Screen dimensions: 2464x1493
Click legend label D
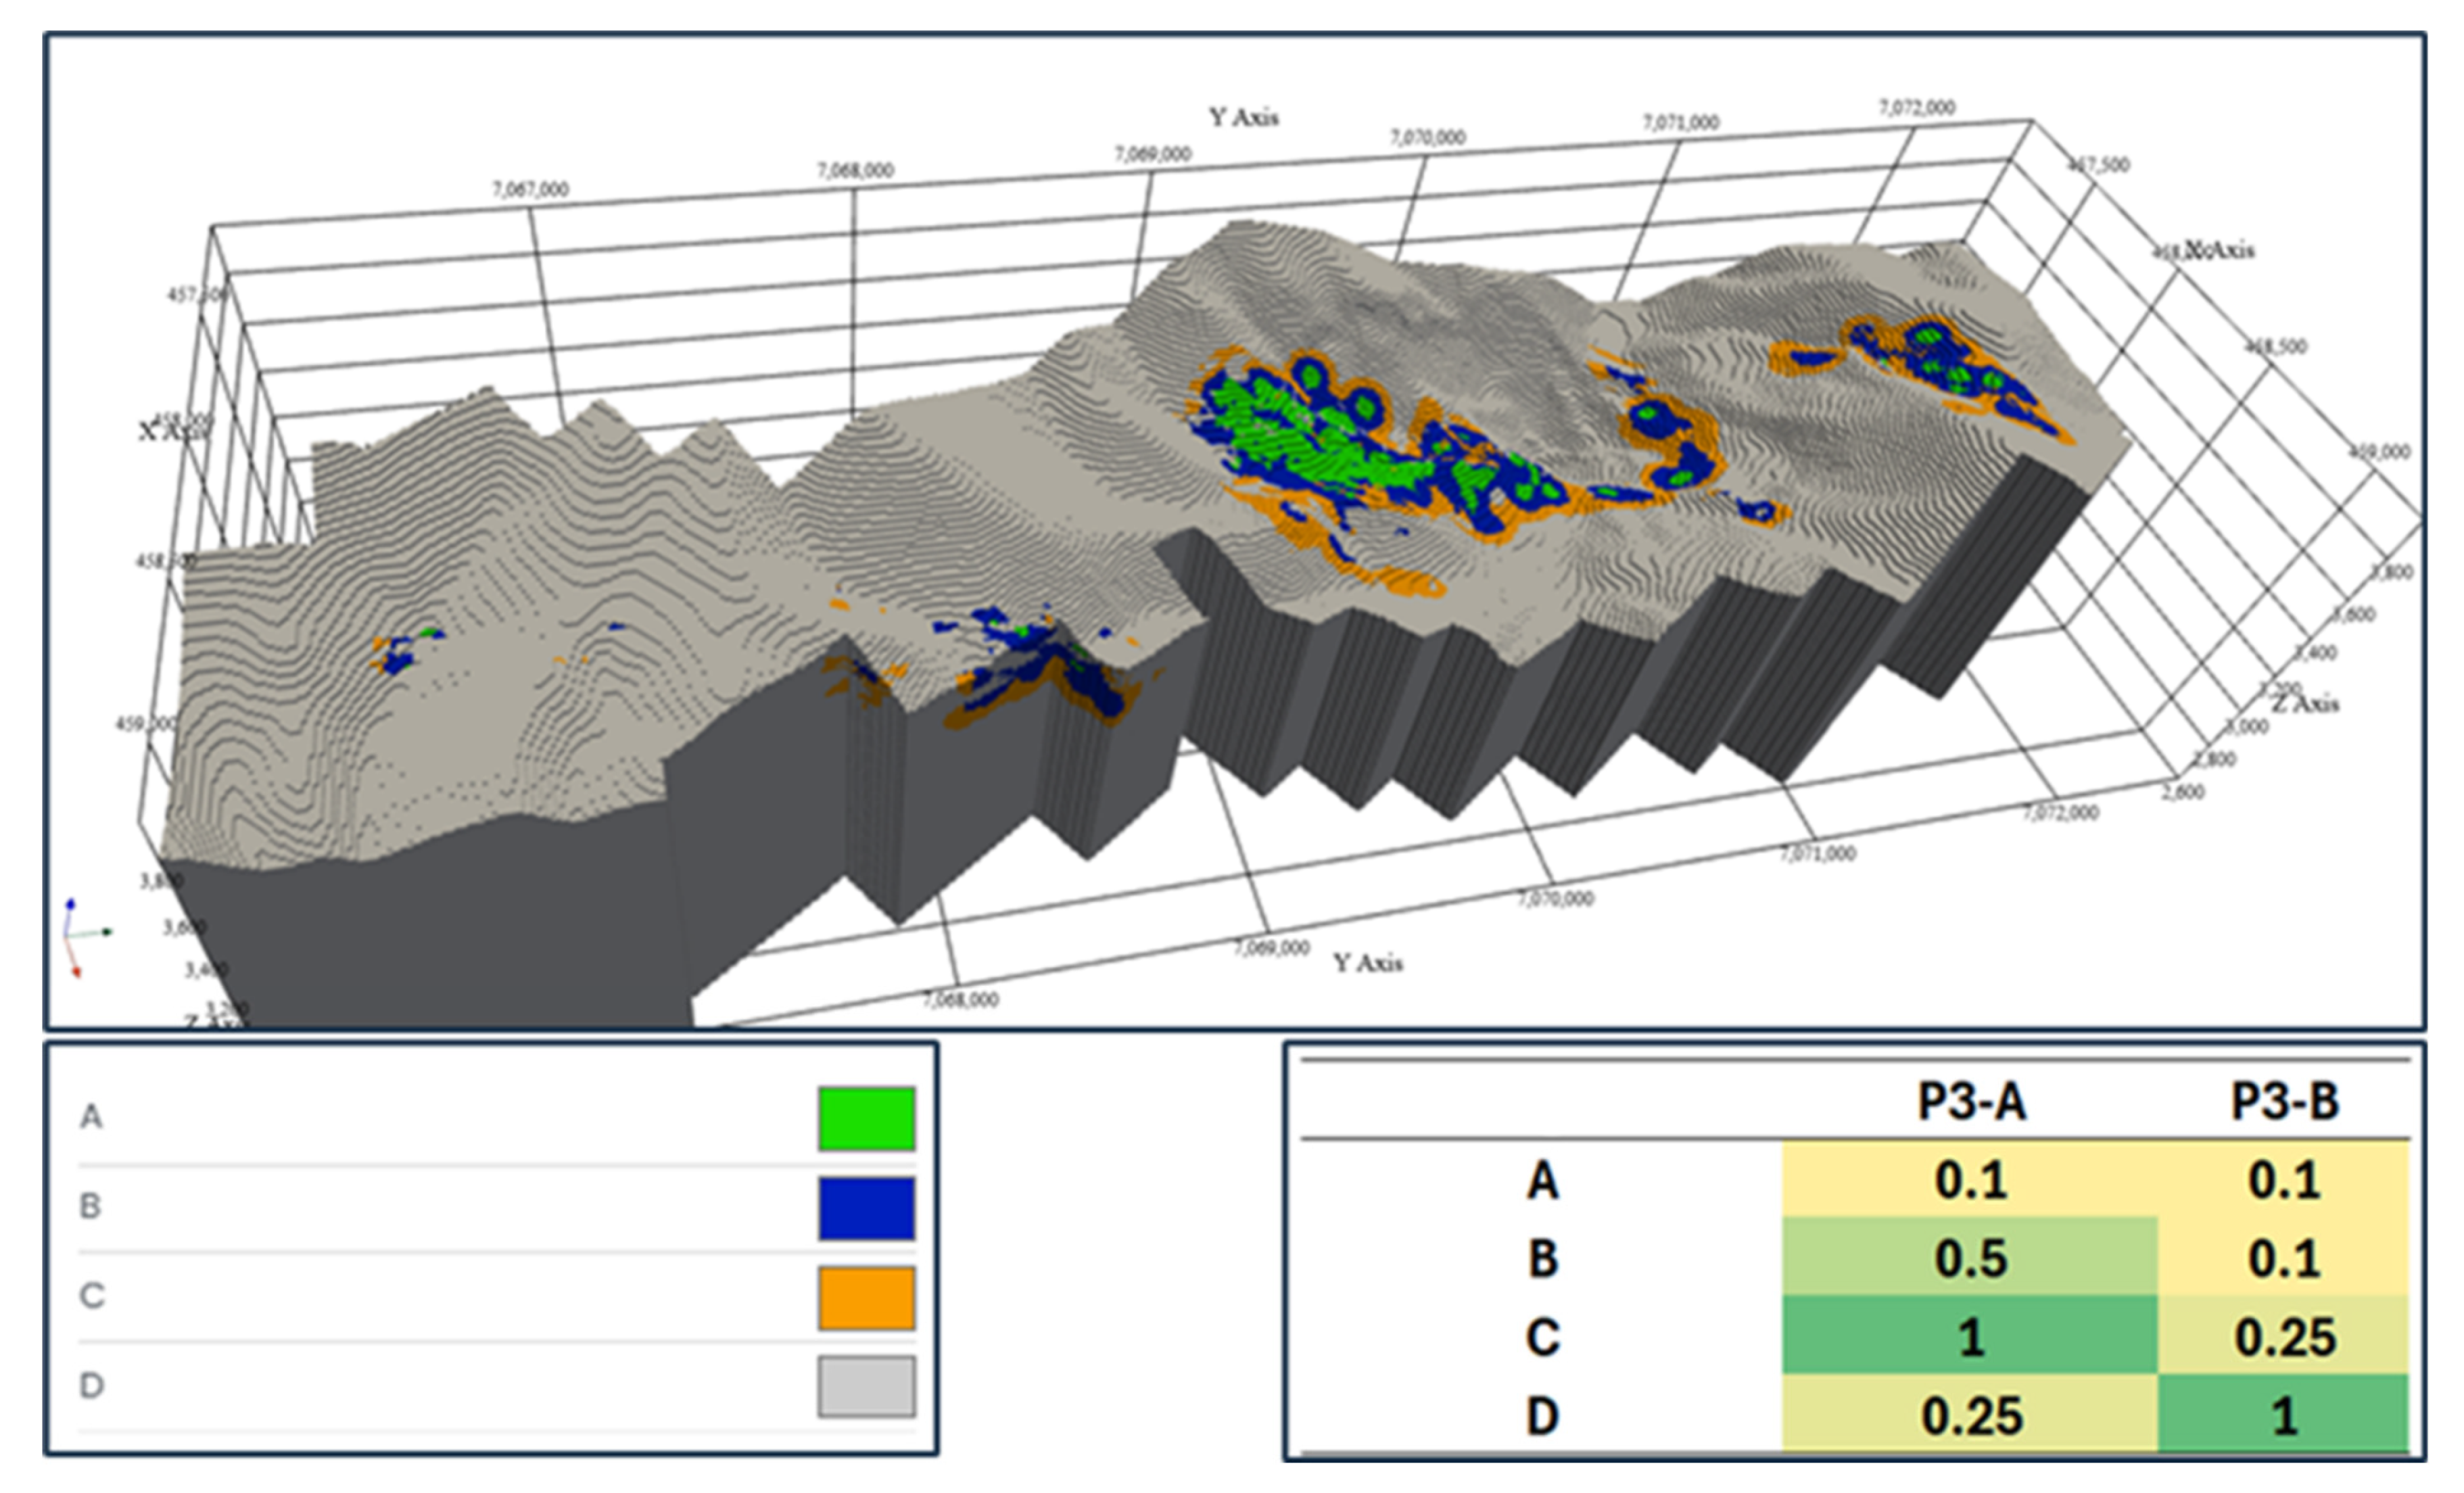tap(91, 1386)
